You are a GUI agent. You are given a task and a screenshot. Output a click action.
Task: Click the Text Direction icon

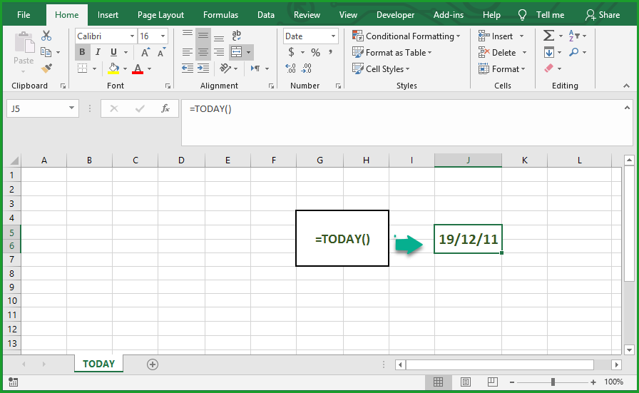point(255,68)
